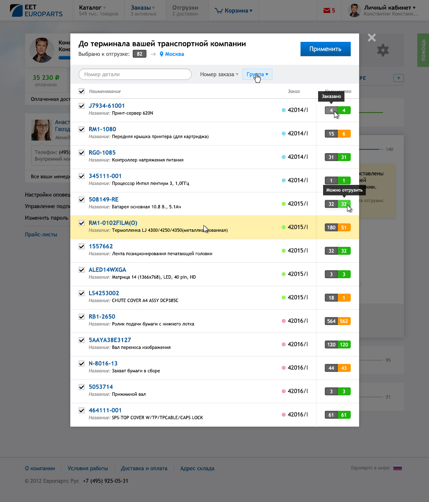Click blue status dot for order 42014/I J7934-61001
The width and height of the screenshot is (429, 502).
tap(283, 110)
